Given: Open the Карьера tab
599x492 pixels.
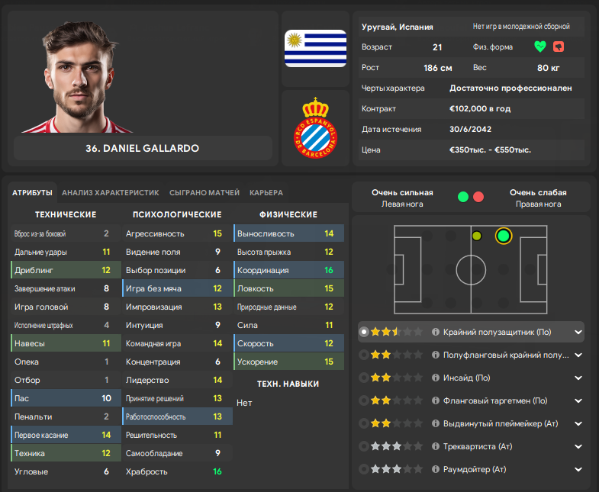Looking at the screenshot, I should click(x=266, y=193).
